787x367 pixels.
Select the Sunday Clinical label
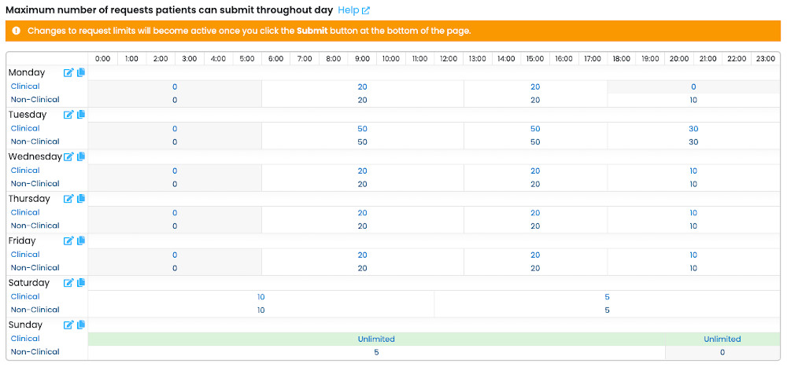point(25,339)
